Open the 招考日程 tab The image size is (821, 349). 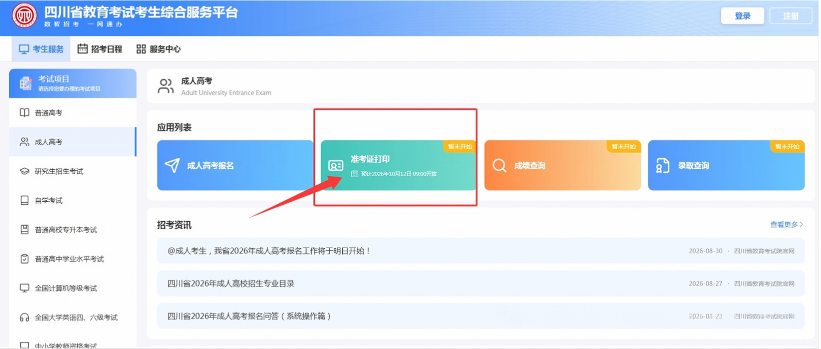[x=100, y=49]
